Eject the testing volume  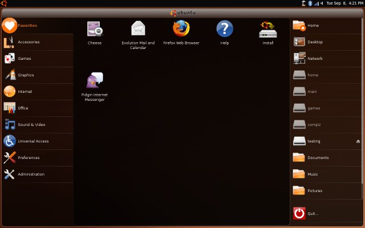(x=358, y=141)
